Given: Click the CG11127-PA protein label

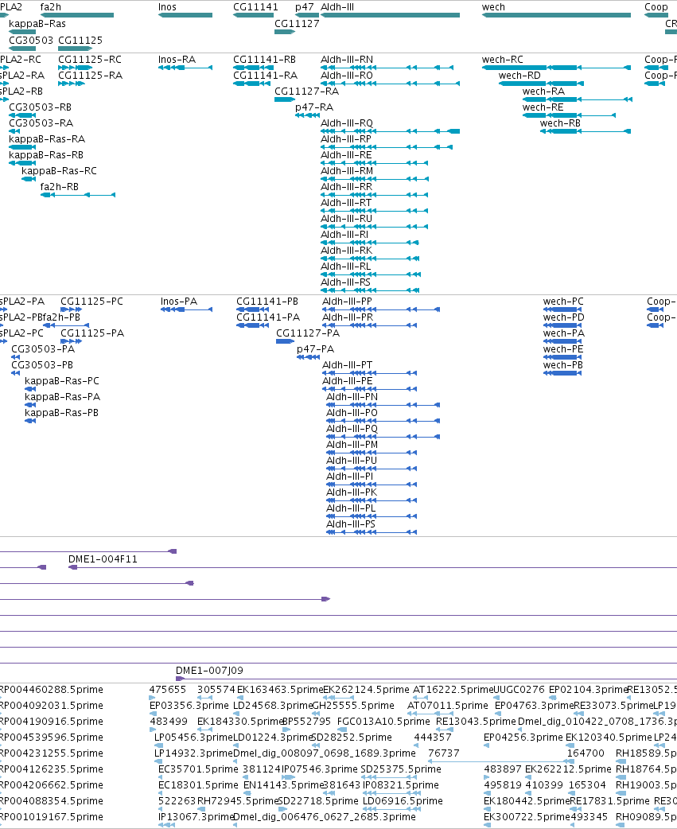Looking at the screenshot, I should [x=308, y=333].
